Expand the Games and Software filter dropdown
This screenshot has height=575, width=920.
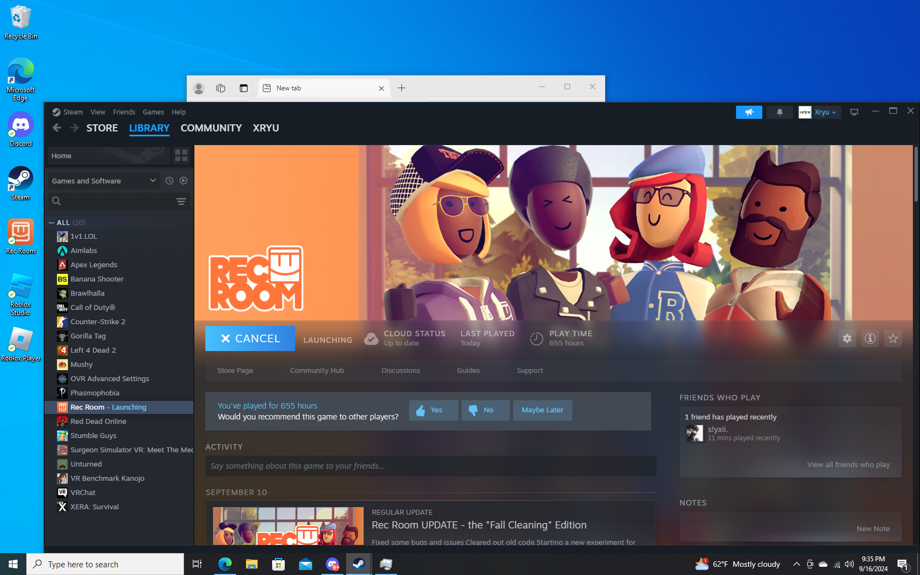tap(104, 181)
